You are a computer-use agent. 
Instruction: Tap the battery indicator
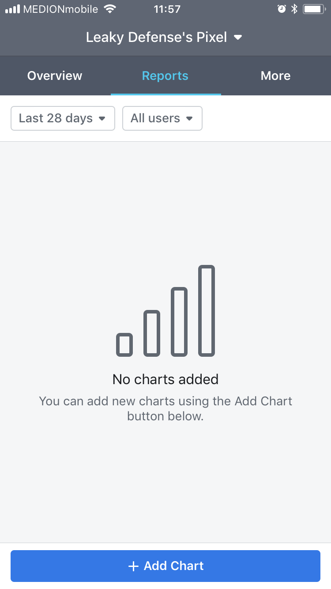click(312, 8)
